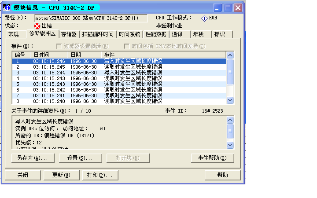Image resolution: width=317 pixels, height=198 pixels.
Task: Click the module information title bar icon
Action: [x=7, y=7]
